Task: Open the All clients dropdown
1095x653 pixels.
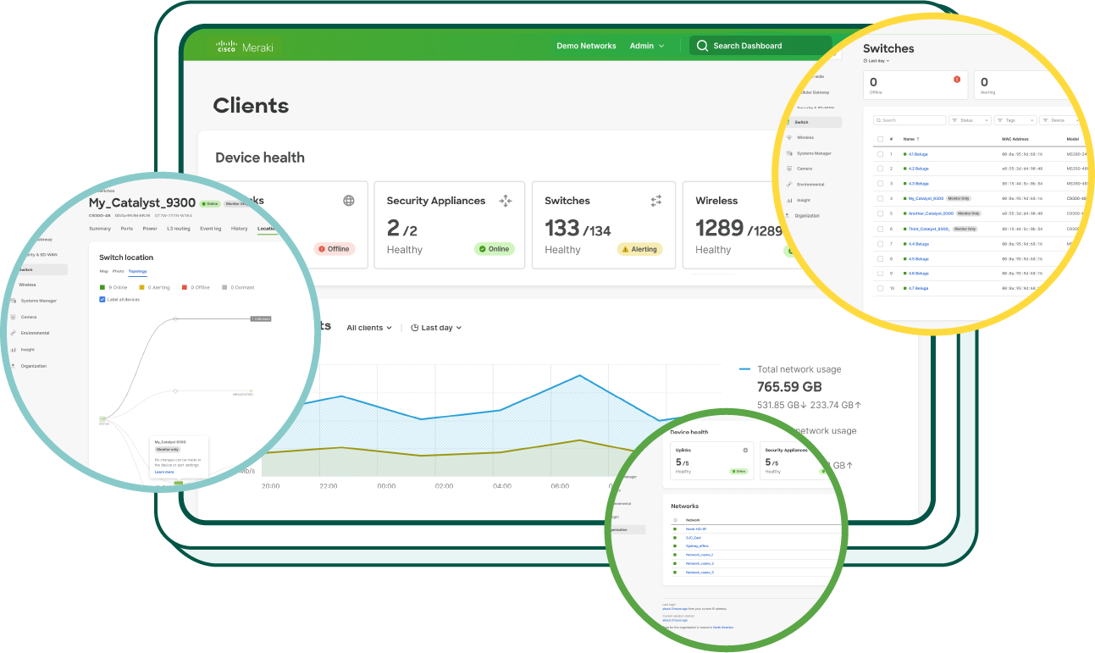Action: click(x=369, y=328)
